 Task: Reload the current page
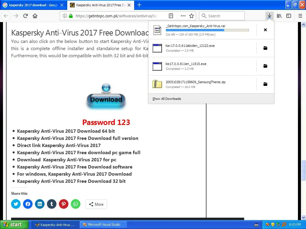coord(25,16)
